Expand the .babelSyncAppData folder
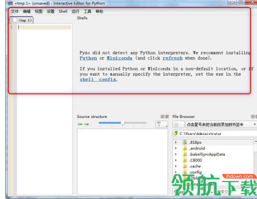257x199 pixels. coord(176,154)
